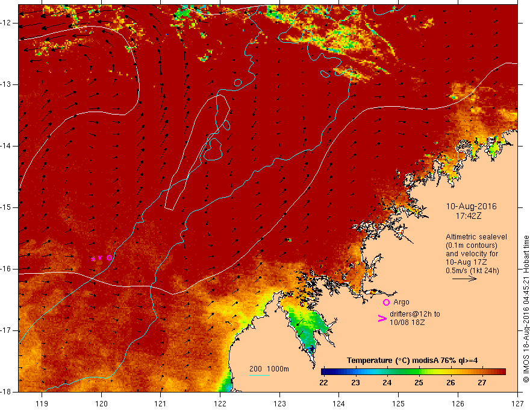Click the longitude axis label 119
The image size is (530, 410).
[42, 403]
